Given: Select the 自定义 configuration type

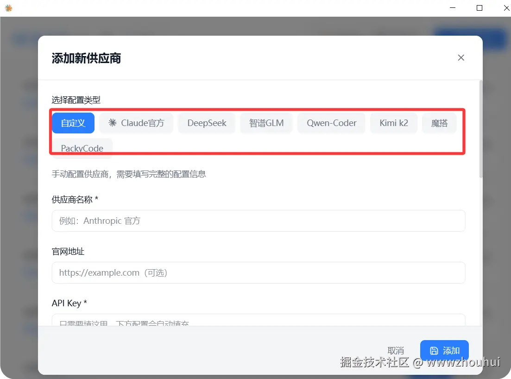Looking at the screenshot, I should click(73, 123).
